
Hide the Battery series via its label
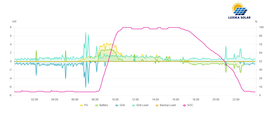coord(104,105)
